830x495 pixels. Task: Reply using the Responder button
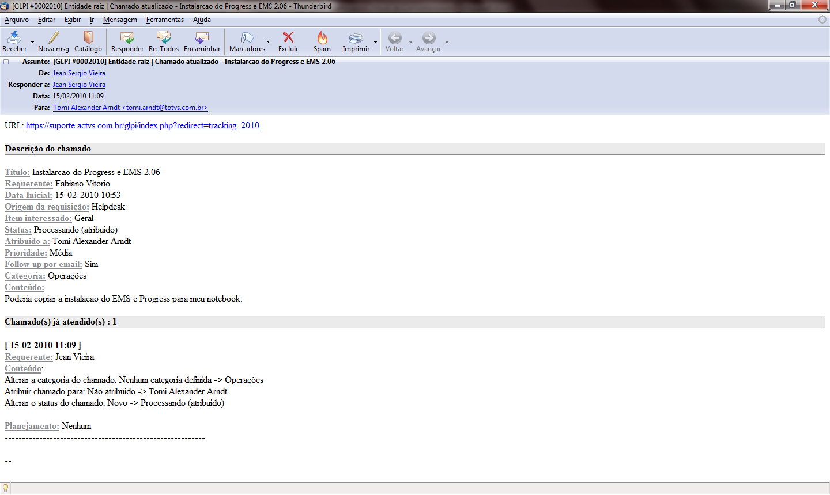tap(127, 42)
